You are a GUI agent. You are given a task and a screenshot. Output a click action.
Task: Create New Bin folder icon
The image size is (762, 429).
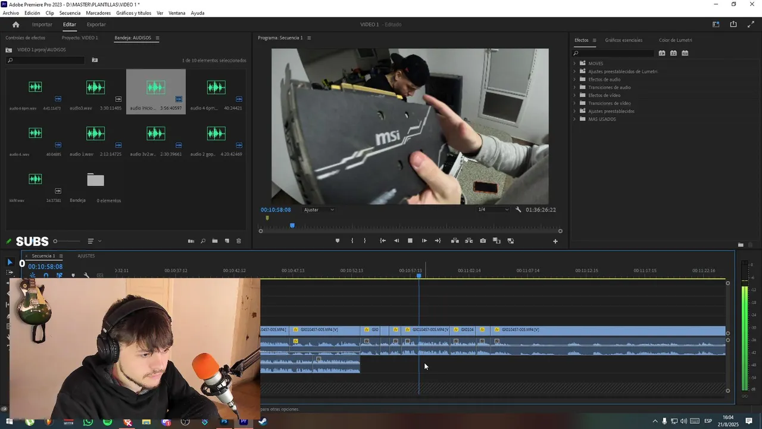pyautogui.click(x=215, y=241)
